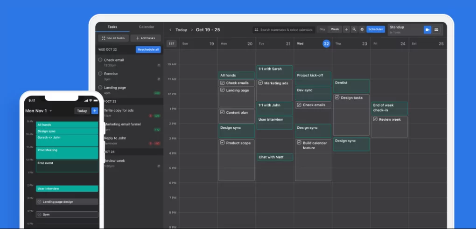Click recurring icon on Review week task

pyautogui.click(x=159, y=166)
